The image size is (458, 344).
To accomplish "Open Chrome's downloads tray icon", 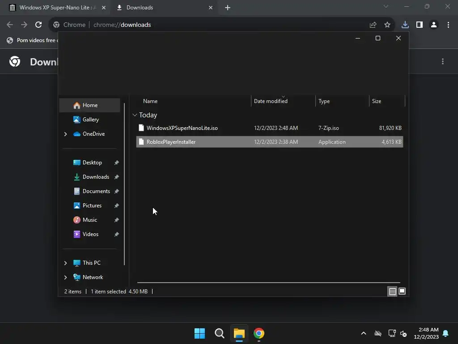I will coord(405,25).
